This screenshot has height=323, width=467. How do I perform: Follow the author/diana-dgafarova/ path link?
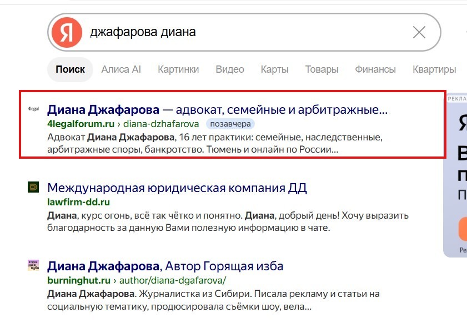click(x=173, y=280)
